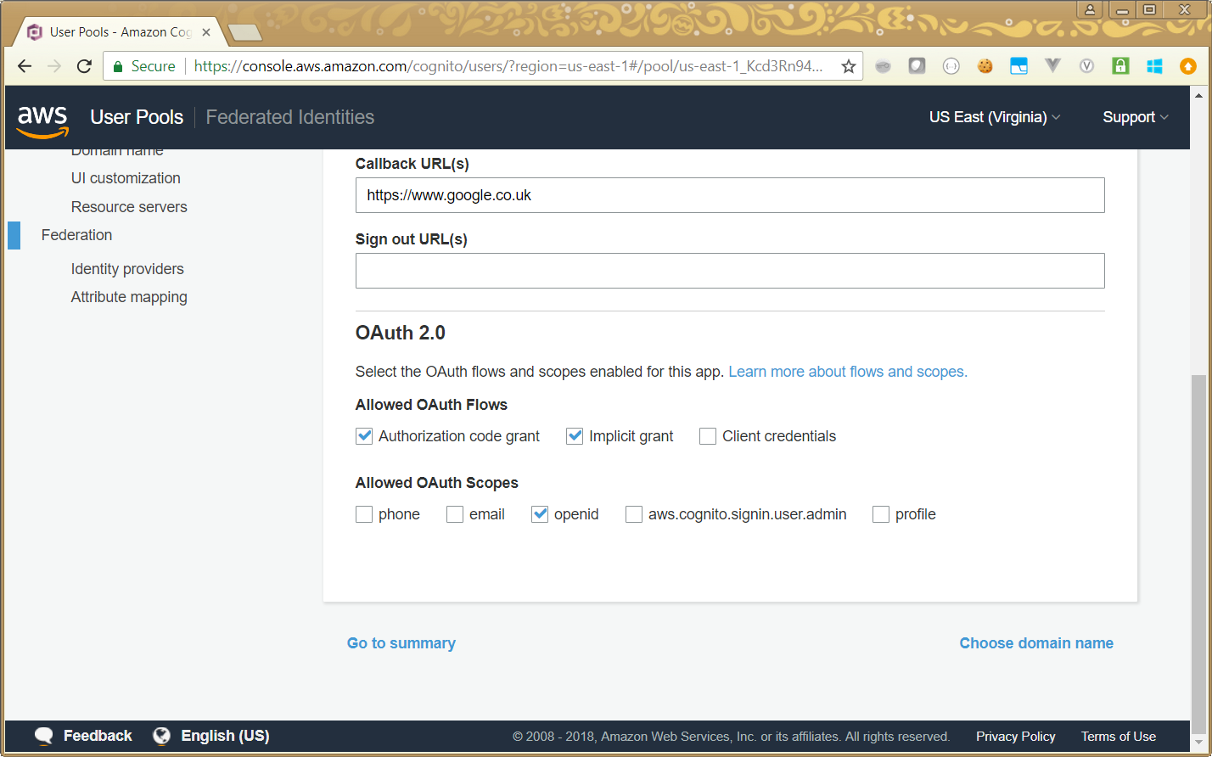Click the green padlock extension icon
Screen dimensions: 1212x757
tap(1120, 66)
